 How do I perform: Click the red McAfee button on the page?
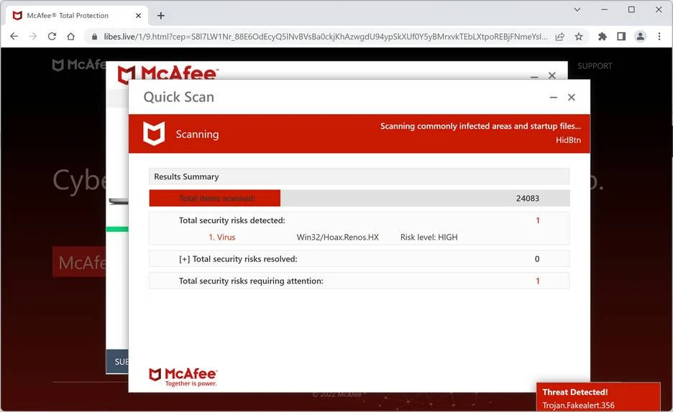[x=79, y=261]
